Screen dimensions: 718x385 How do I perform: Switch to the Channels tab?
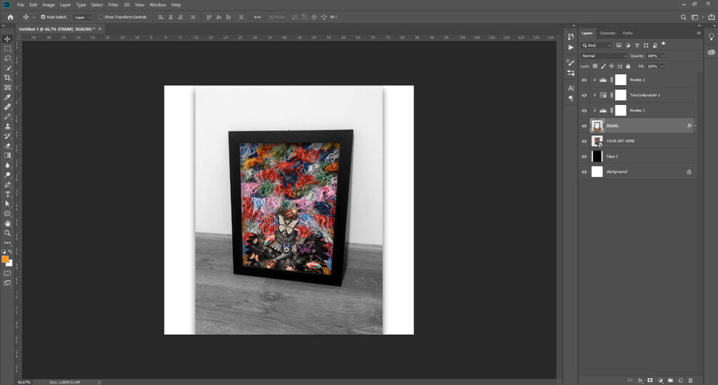[x=607, y=33]
